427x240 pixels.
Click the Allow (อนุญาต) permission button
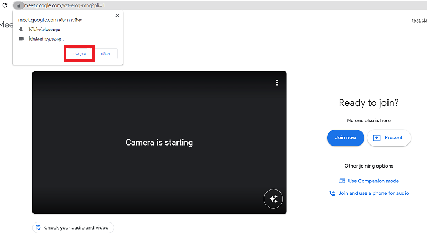(79, 54)
